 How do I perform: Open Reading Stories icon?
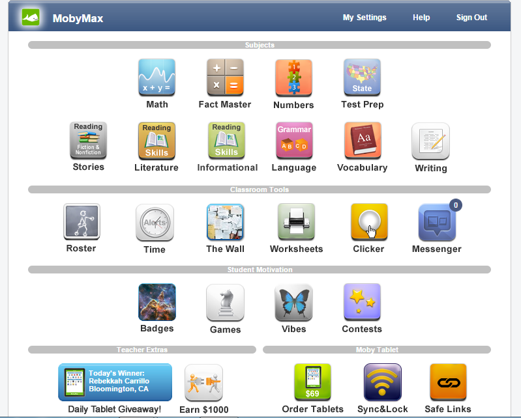click(x=88, y=140)
